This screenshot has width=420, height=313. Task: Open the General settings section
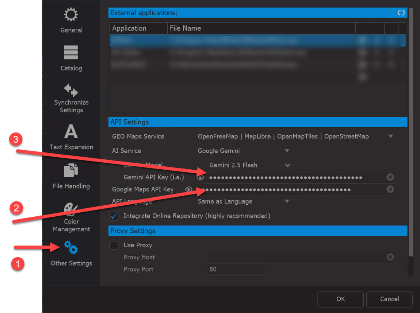71,20
